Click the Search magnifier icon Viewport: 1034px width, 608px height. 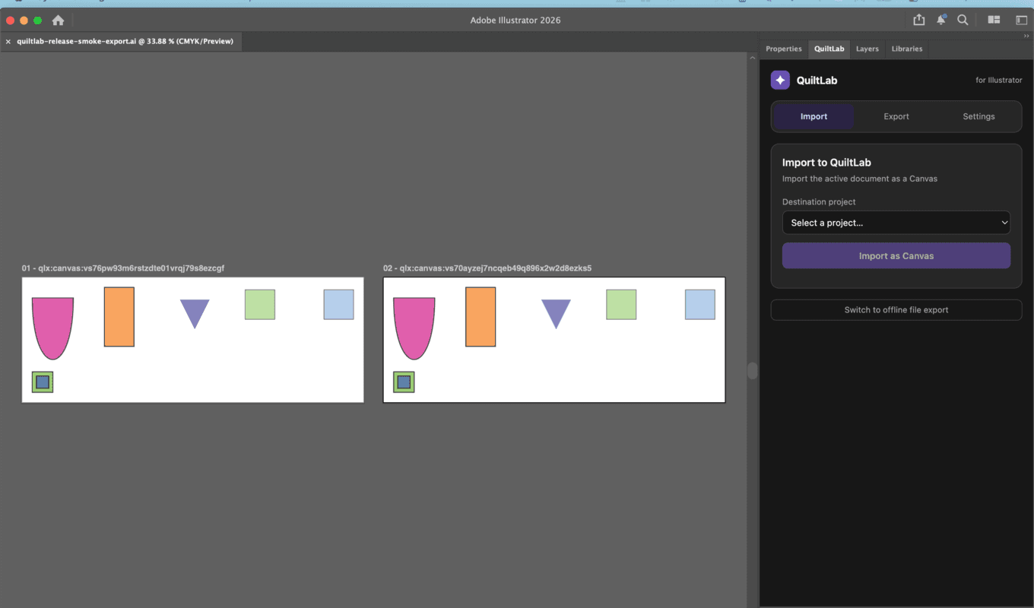pos(963,20)
